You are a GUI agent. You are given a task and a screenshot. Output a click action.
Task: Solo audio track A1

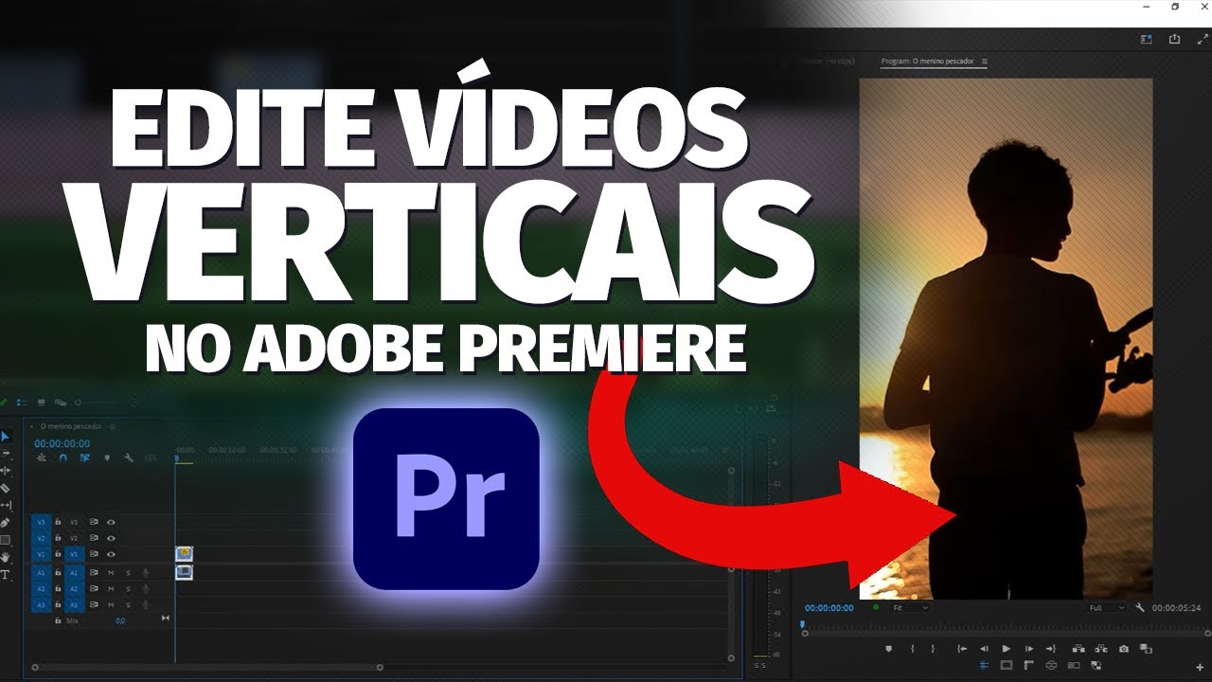128,573
